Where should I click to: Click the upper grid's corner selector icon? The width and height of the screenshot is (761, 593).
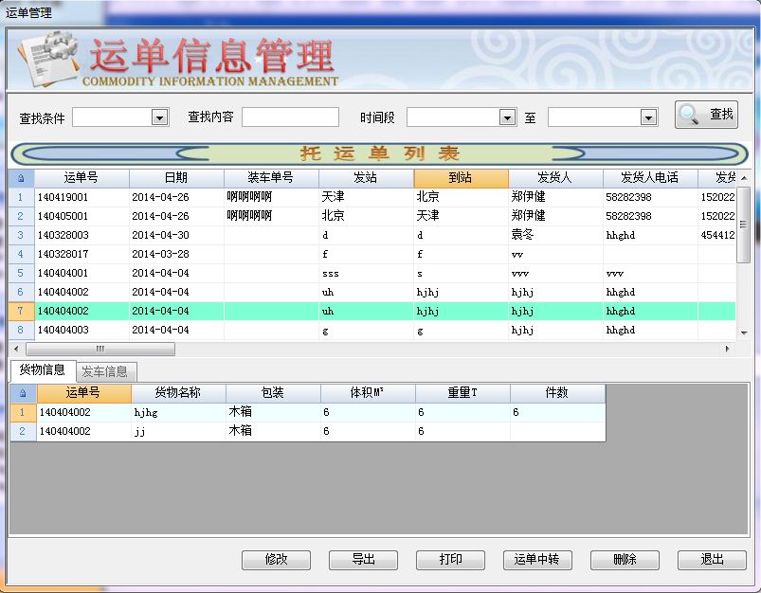pos(21,178)
